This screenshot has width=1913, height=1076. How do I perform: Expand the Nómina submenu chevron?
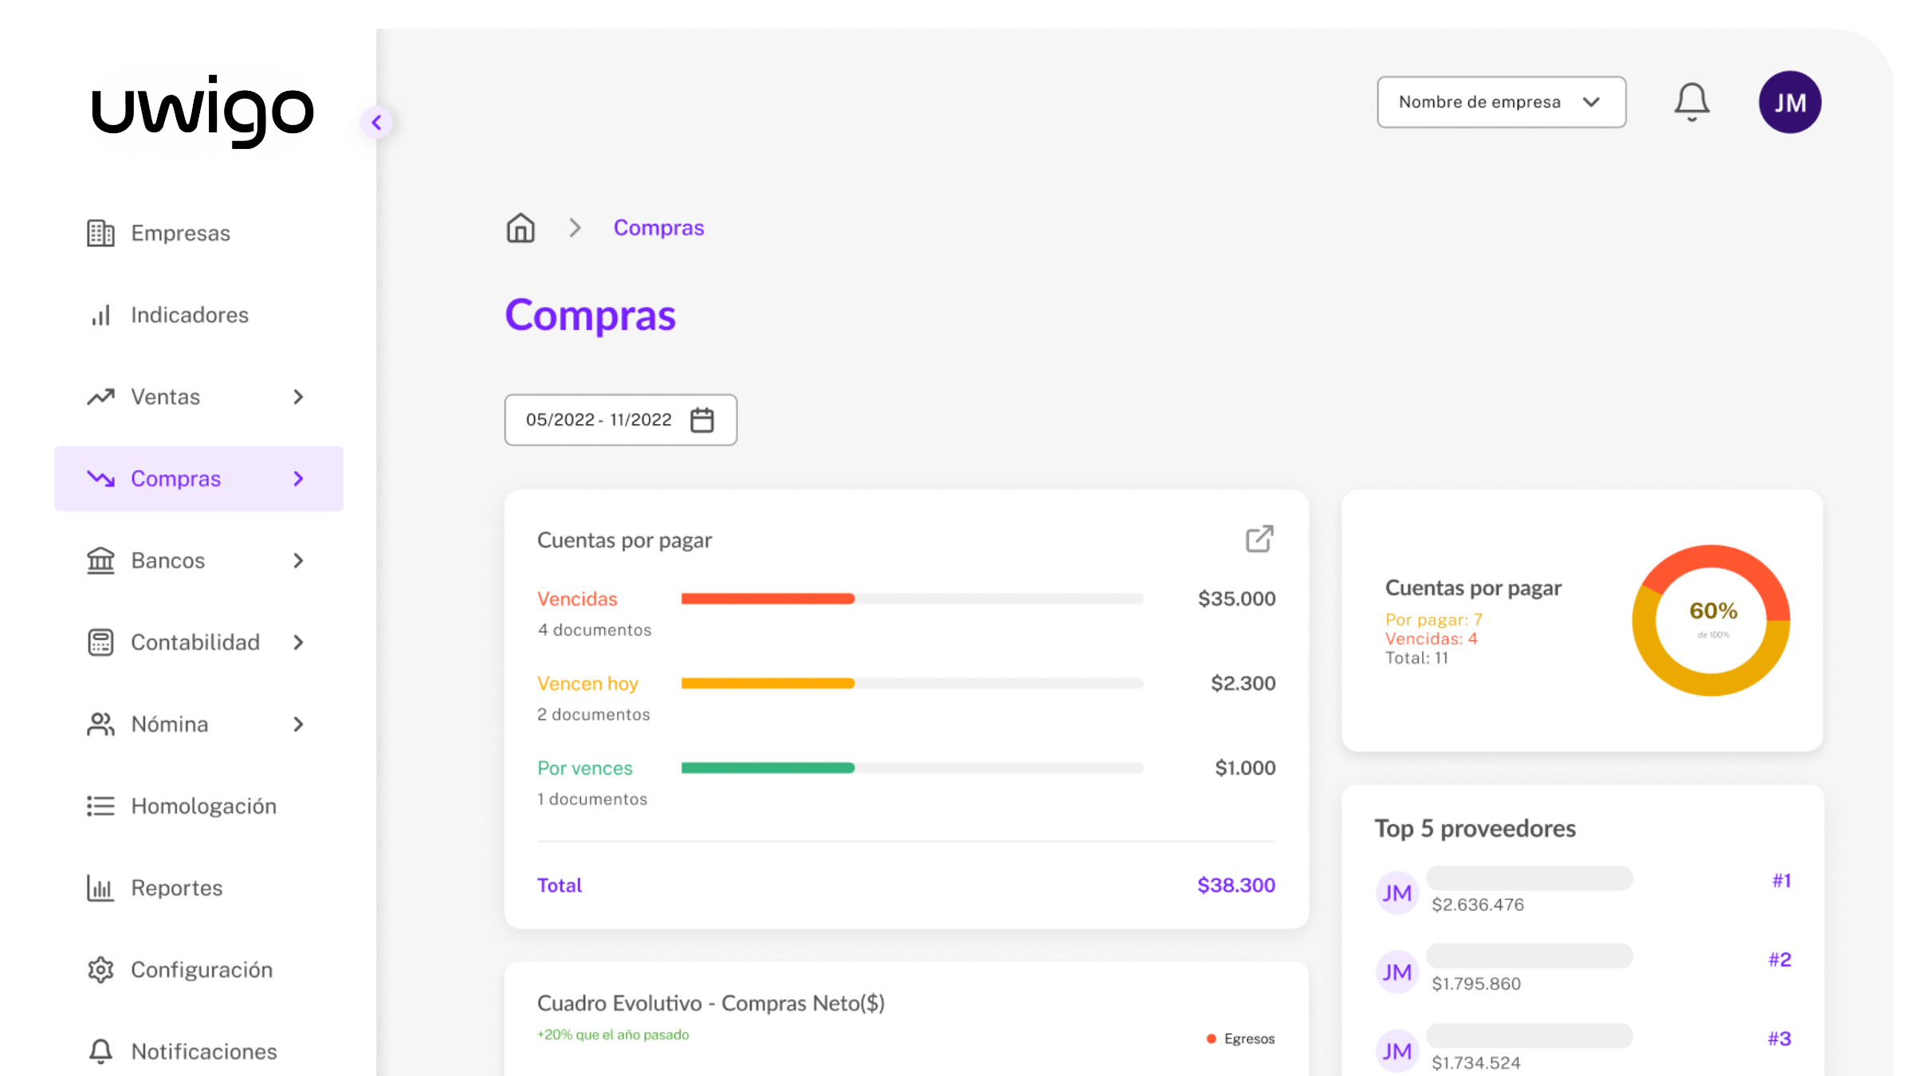pos(298,725)
